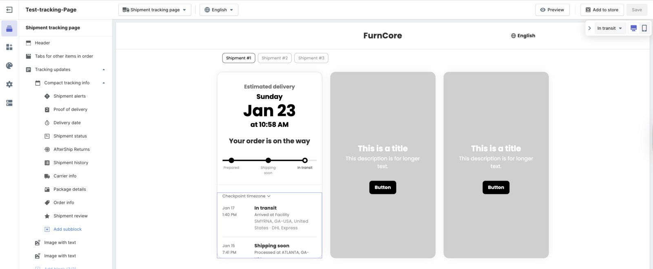Click the Compact tracking info icon
Screen dimensions: 653x269
coord(38,83)
